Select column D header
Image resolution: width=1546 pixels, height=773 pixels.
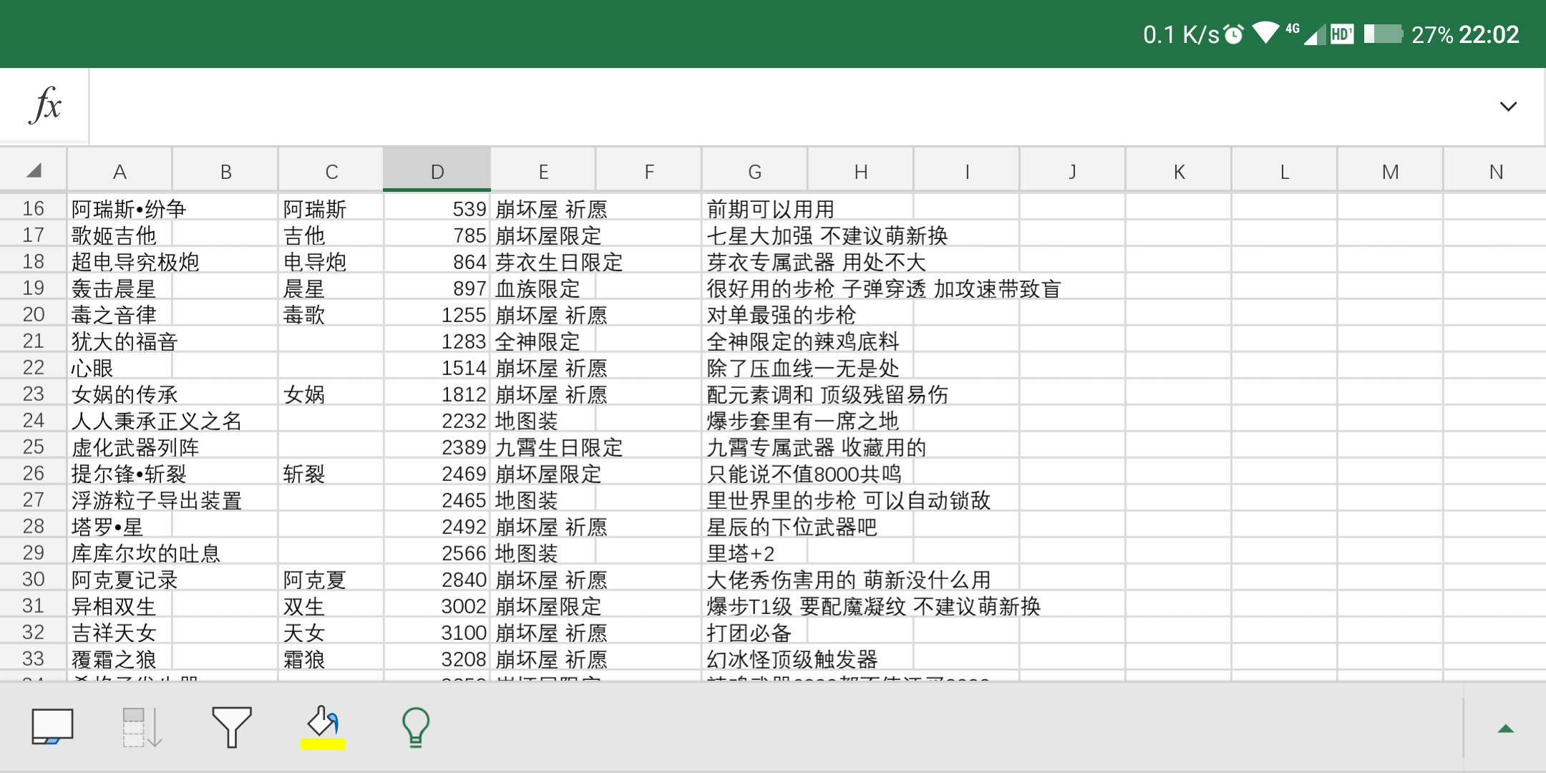coord(437,170)
